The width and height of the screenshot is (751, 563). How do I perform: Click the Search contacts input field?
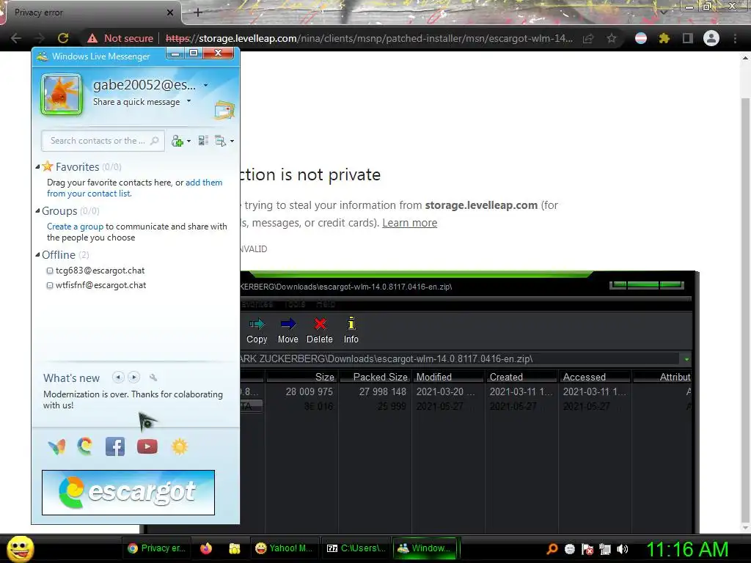[103, 141]
